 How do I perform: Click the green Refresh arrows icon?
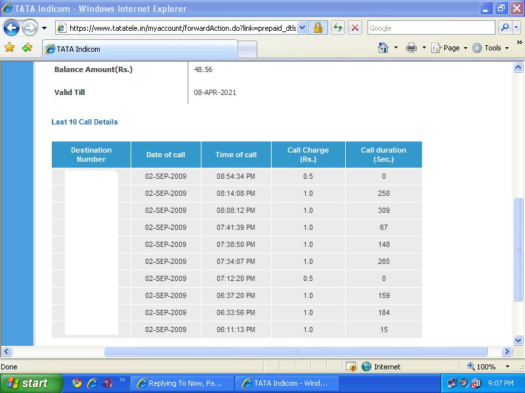tap(338, 28)
